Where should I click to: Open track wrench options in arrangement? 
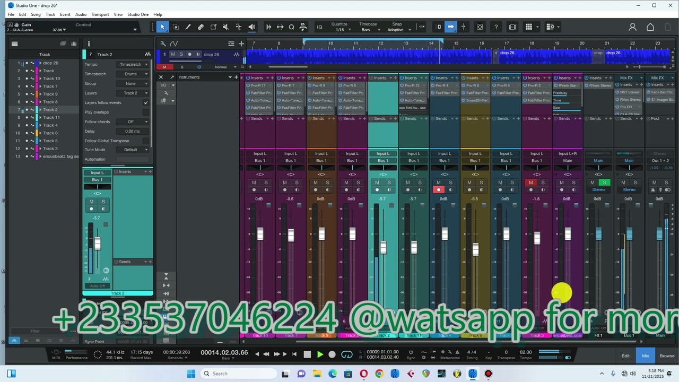[163, 44]
